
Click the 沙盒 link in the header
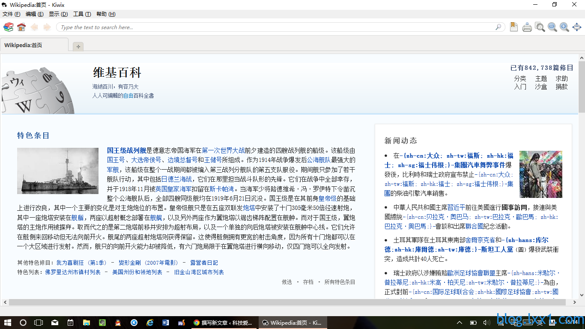tap(541, 87)
